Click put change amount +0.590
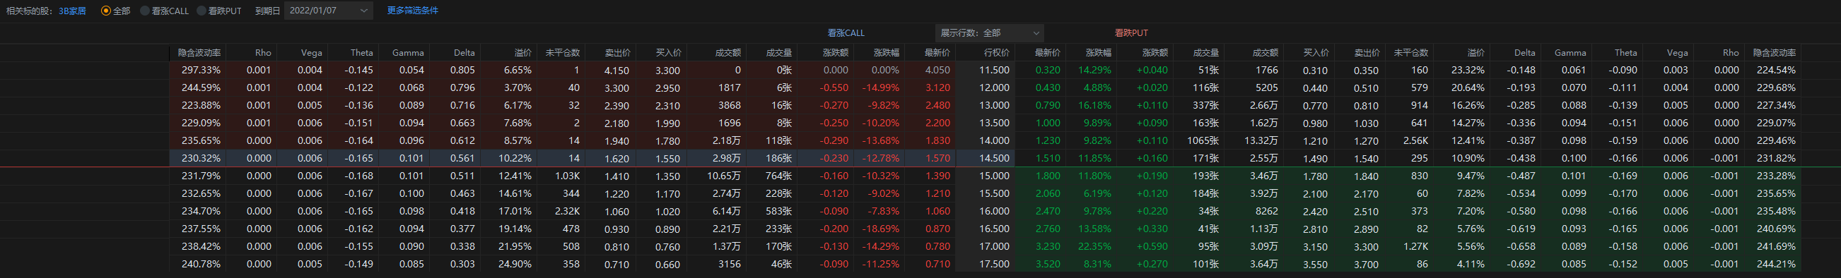 [x=1153, y=246]
